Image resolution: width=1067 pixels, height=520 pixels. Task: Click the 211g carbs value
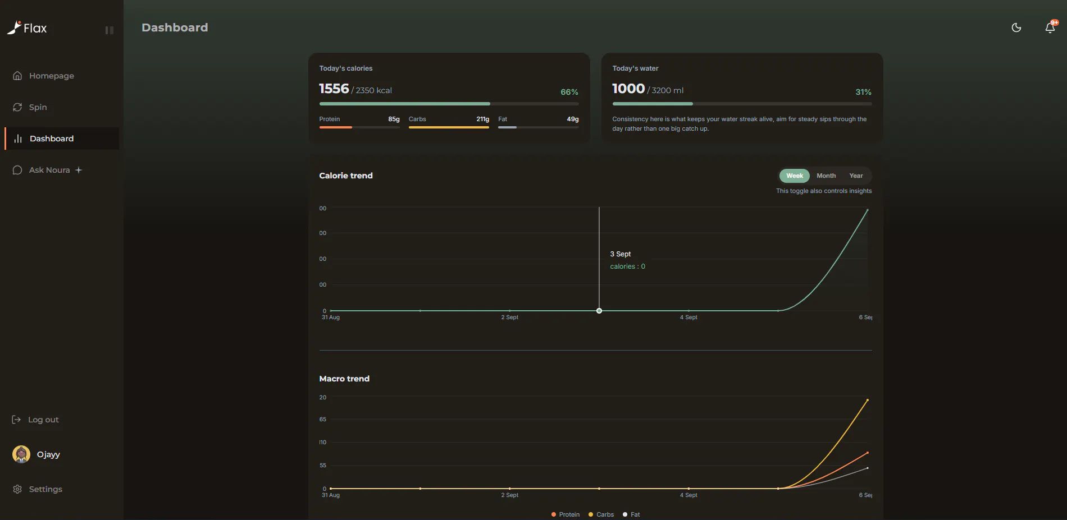click(x=482, y=119)
